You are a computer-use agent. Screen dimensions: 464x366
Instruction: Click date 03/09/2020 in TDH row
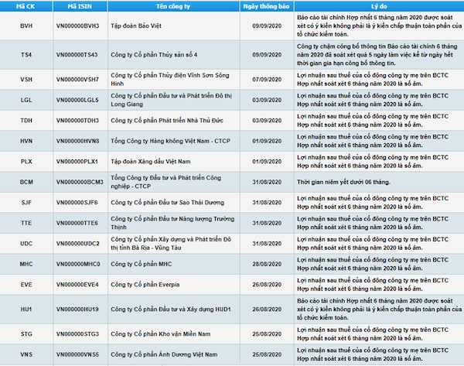click(267, 120)
